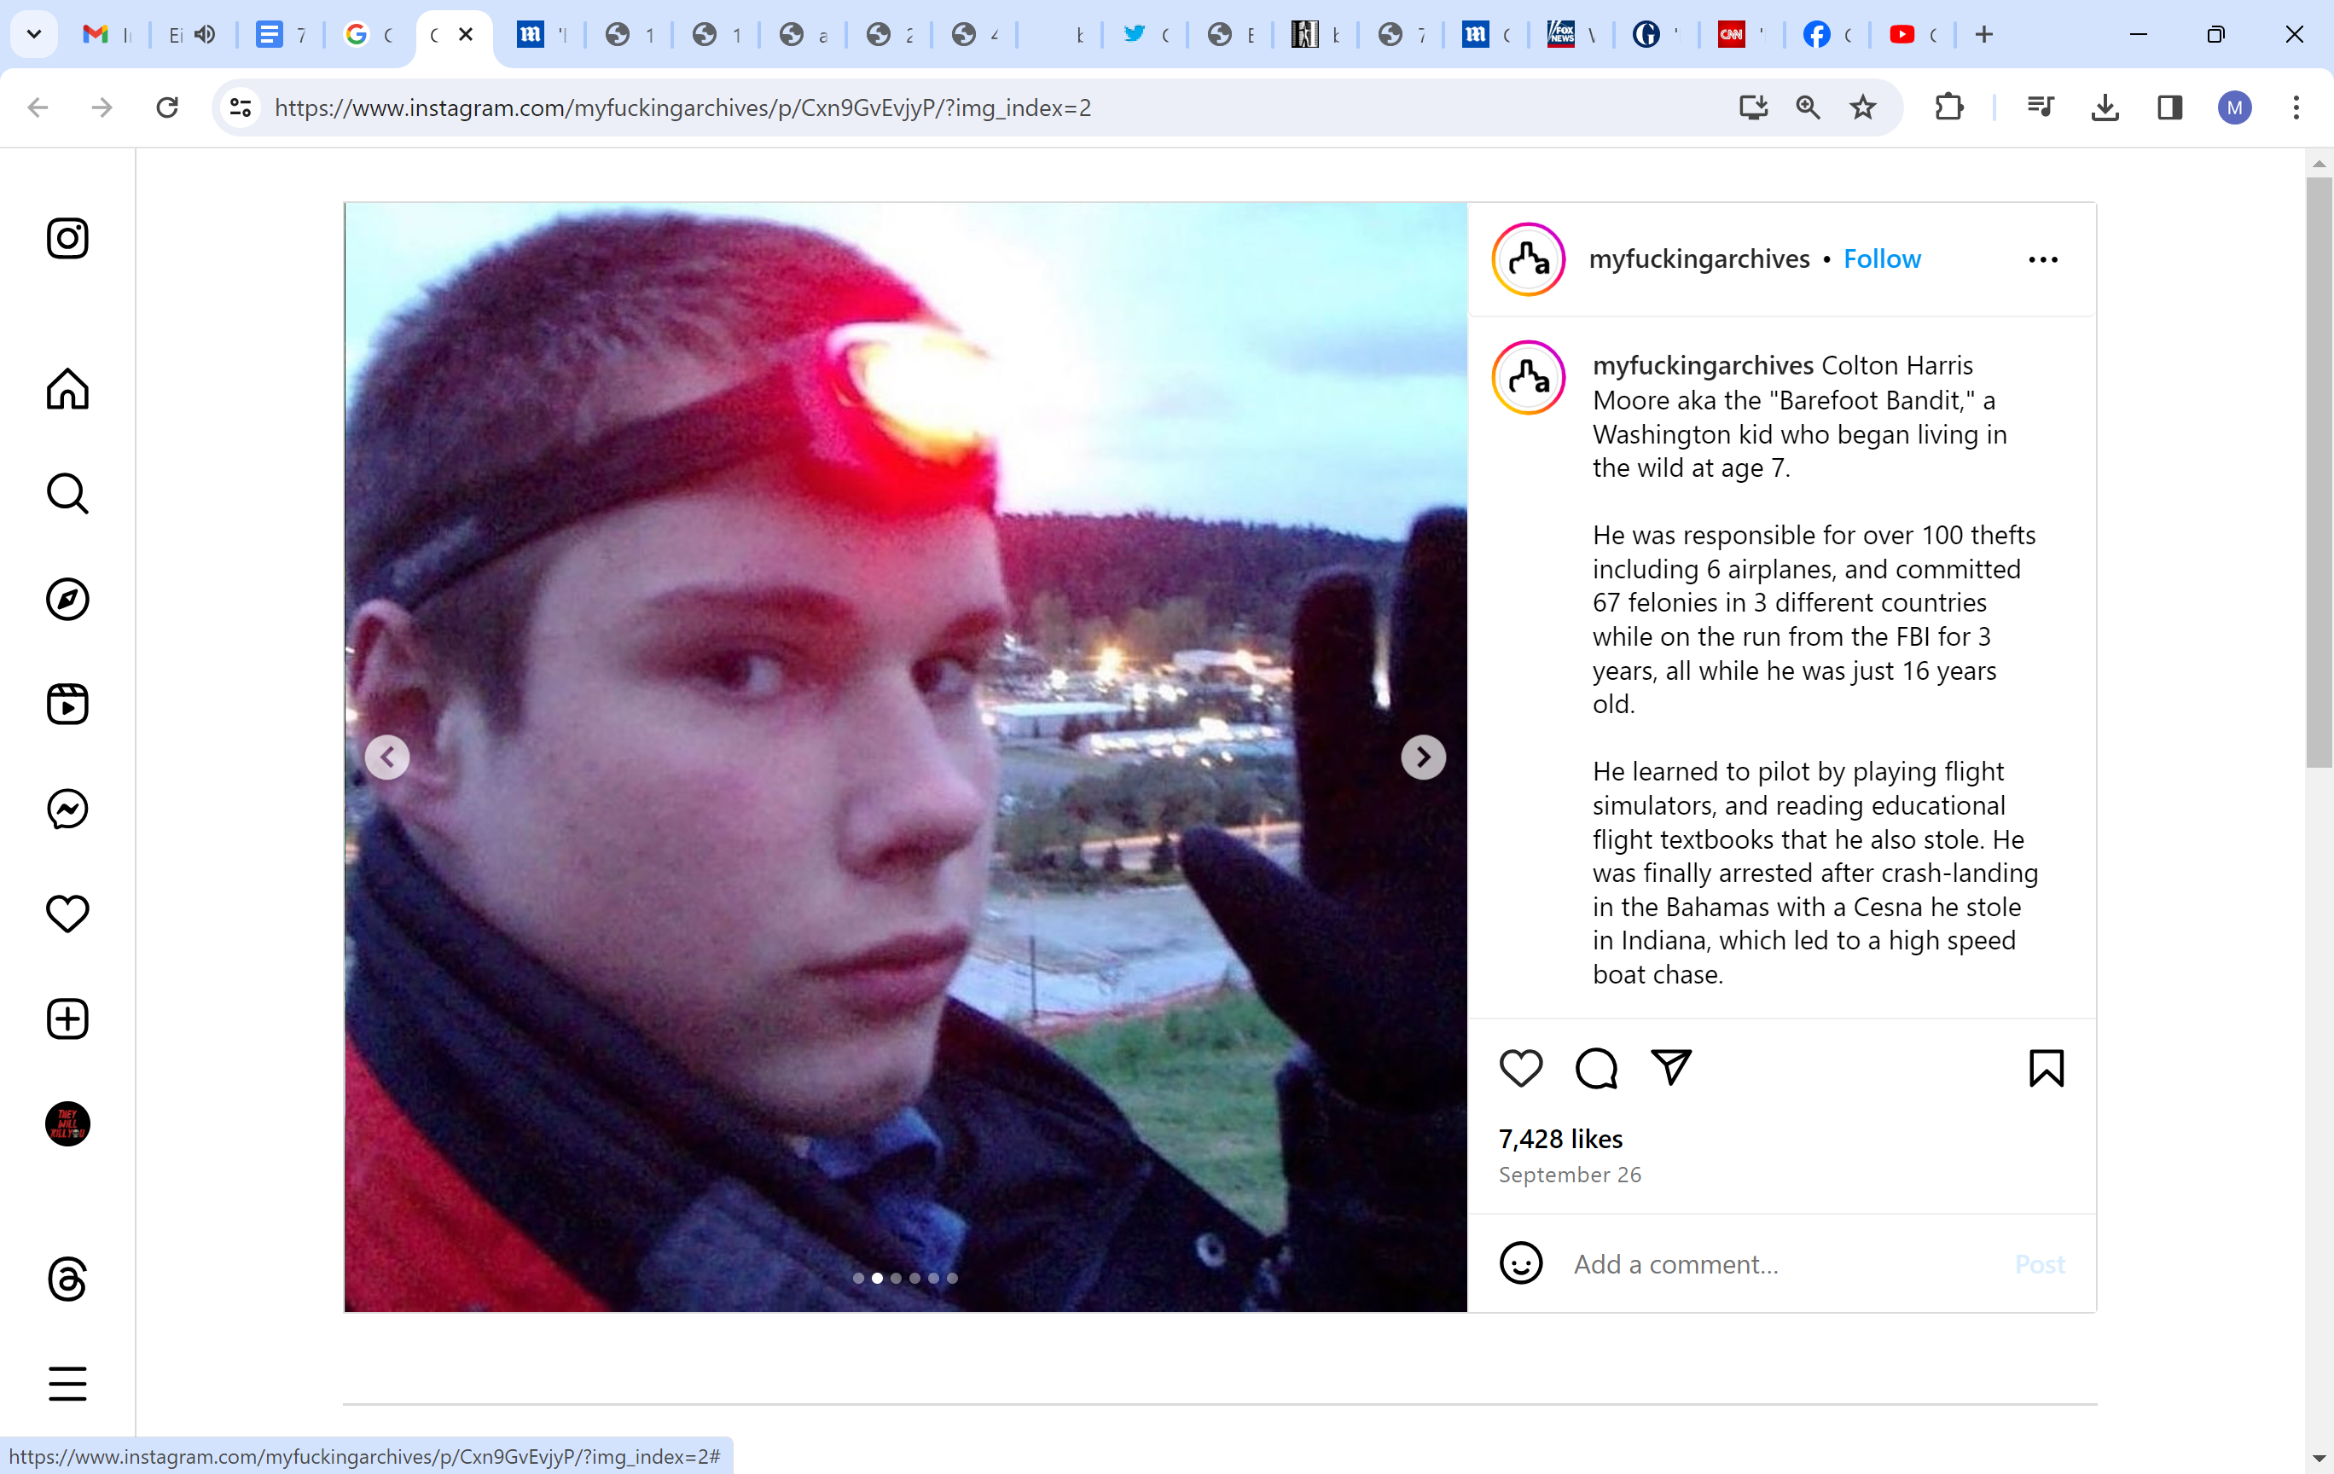Show the next photo with right arrow

(1423, 757)
